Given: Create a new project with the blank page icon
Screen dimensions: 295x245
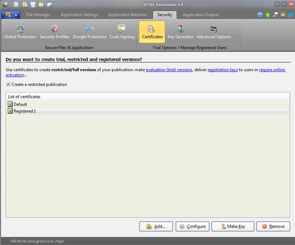Looking at the screenshot, I should click(16, 5).
